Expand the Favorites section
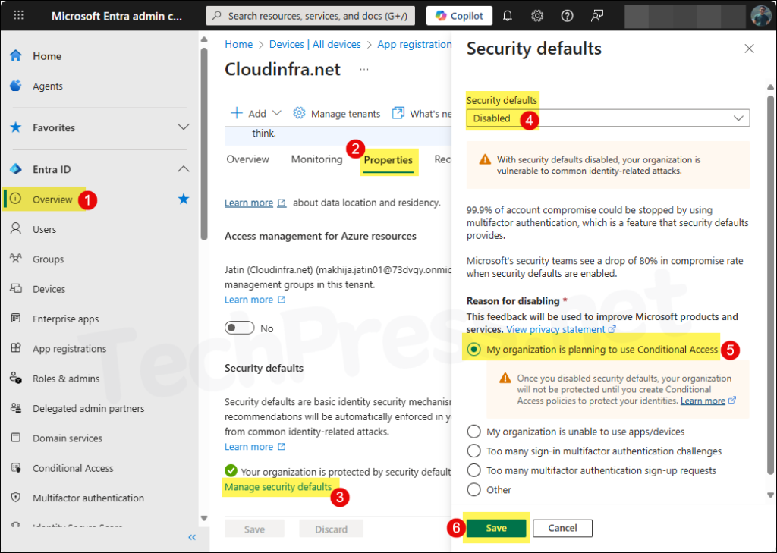Image resolution: width=777 pixels, height=553 pixels. coord(183,127)
